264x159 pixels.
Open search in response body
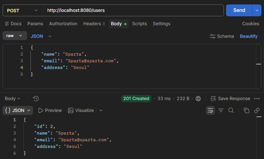coord(231,110)
